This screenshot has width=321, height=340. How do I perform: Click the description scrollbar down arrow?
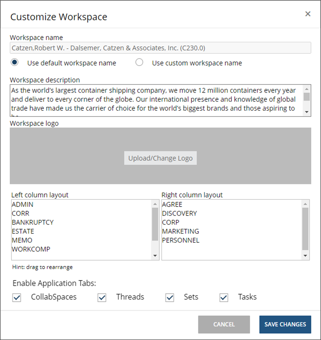click(x=306, y=112)
